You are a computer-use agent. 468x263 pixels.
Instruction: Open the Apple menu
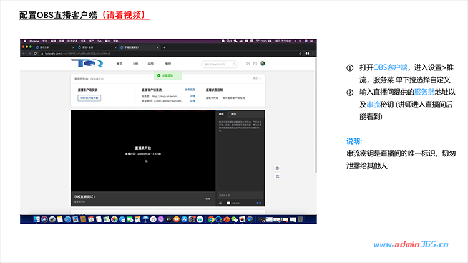pyautogui.click(x=25, y=41)
